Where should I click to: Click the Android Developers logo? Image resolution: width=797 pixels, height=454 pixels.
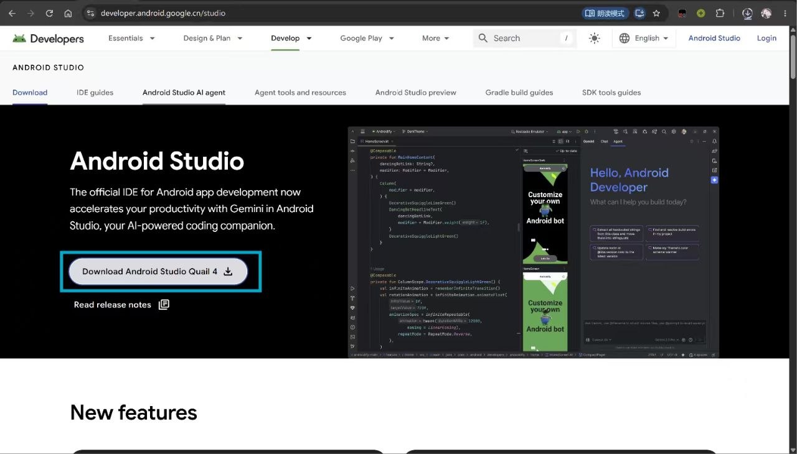pos(48,39)
